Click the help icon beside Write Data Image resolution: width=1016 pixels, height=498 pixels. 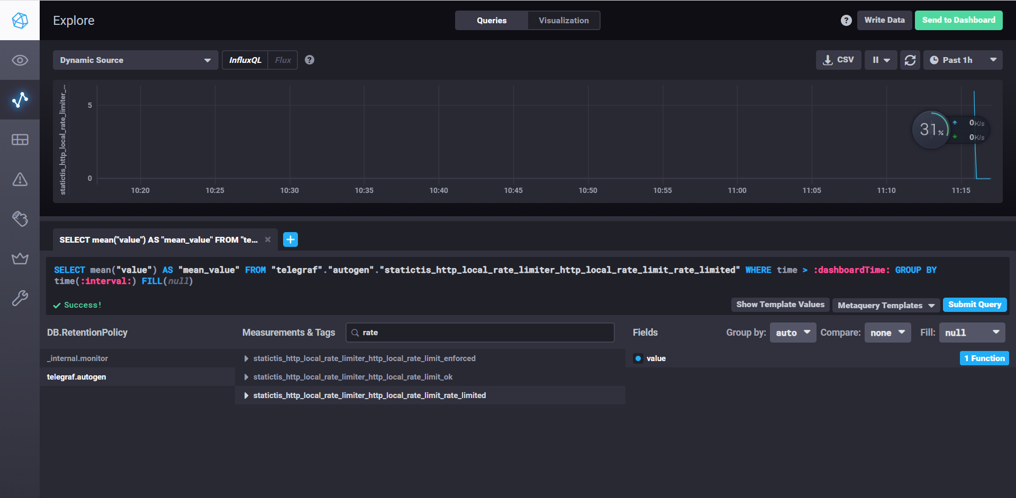pos(846,20)
